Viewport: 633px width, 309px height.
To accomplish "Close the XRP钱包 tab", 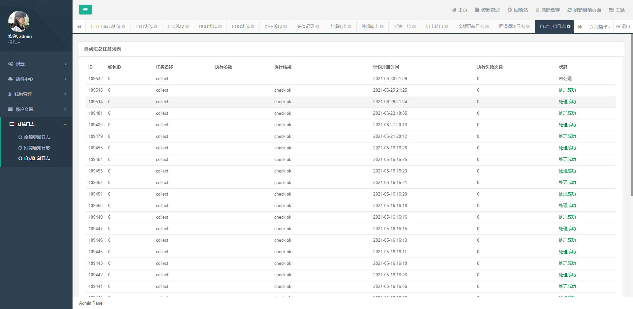I will coord(286,26).
